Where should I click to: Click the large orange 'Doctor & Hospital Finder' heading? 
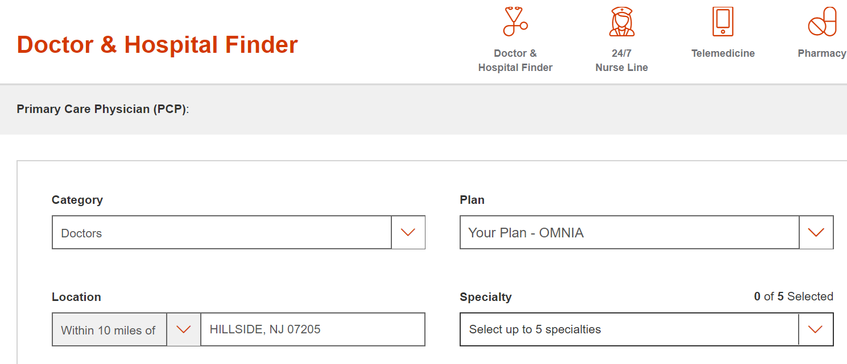click(x=158, y=45)
